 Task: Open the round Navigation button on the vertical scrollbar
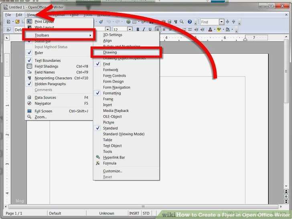click(286, 197)
